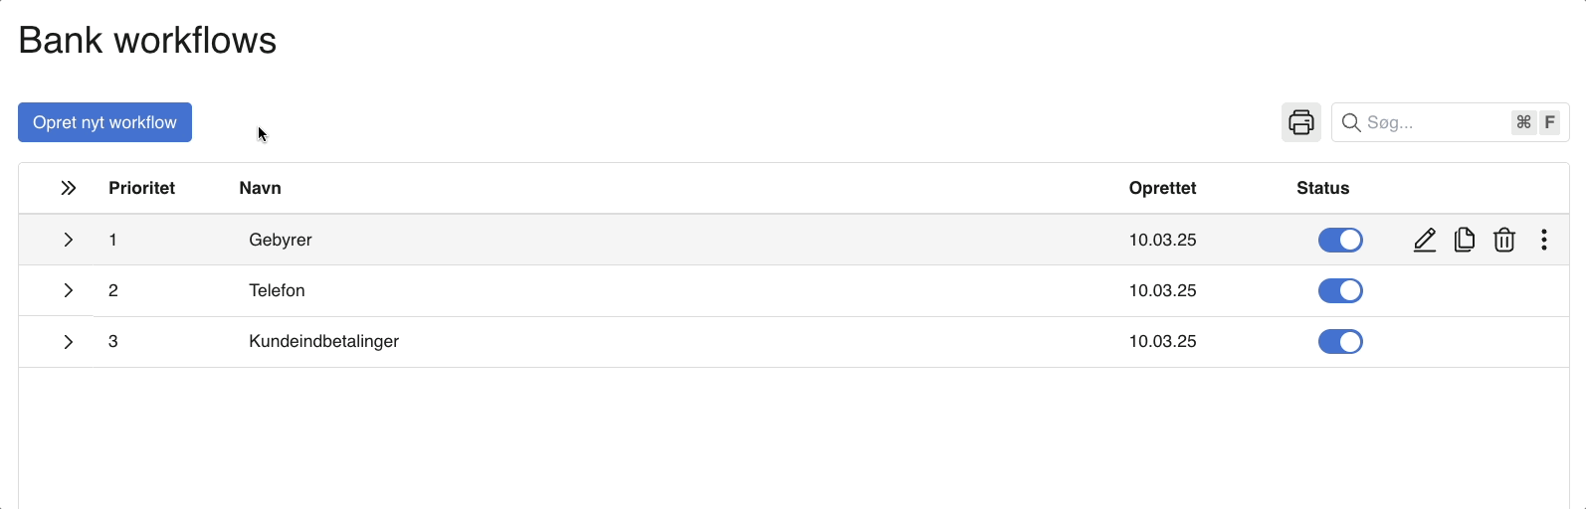Image resolution: width=1586 pixels, height=509 pixels.
Task: Expand the Gebyrer workflow row
Action: [68, 240]
